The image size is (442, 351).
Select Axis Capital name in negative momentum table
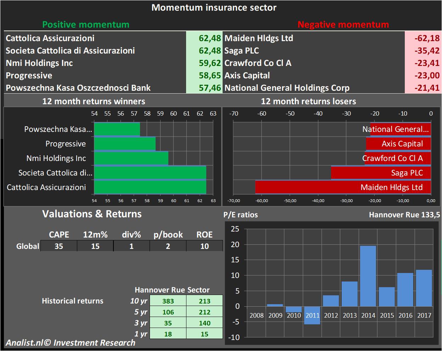point(247,76)
